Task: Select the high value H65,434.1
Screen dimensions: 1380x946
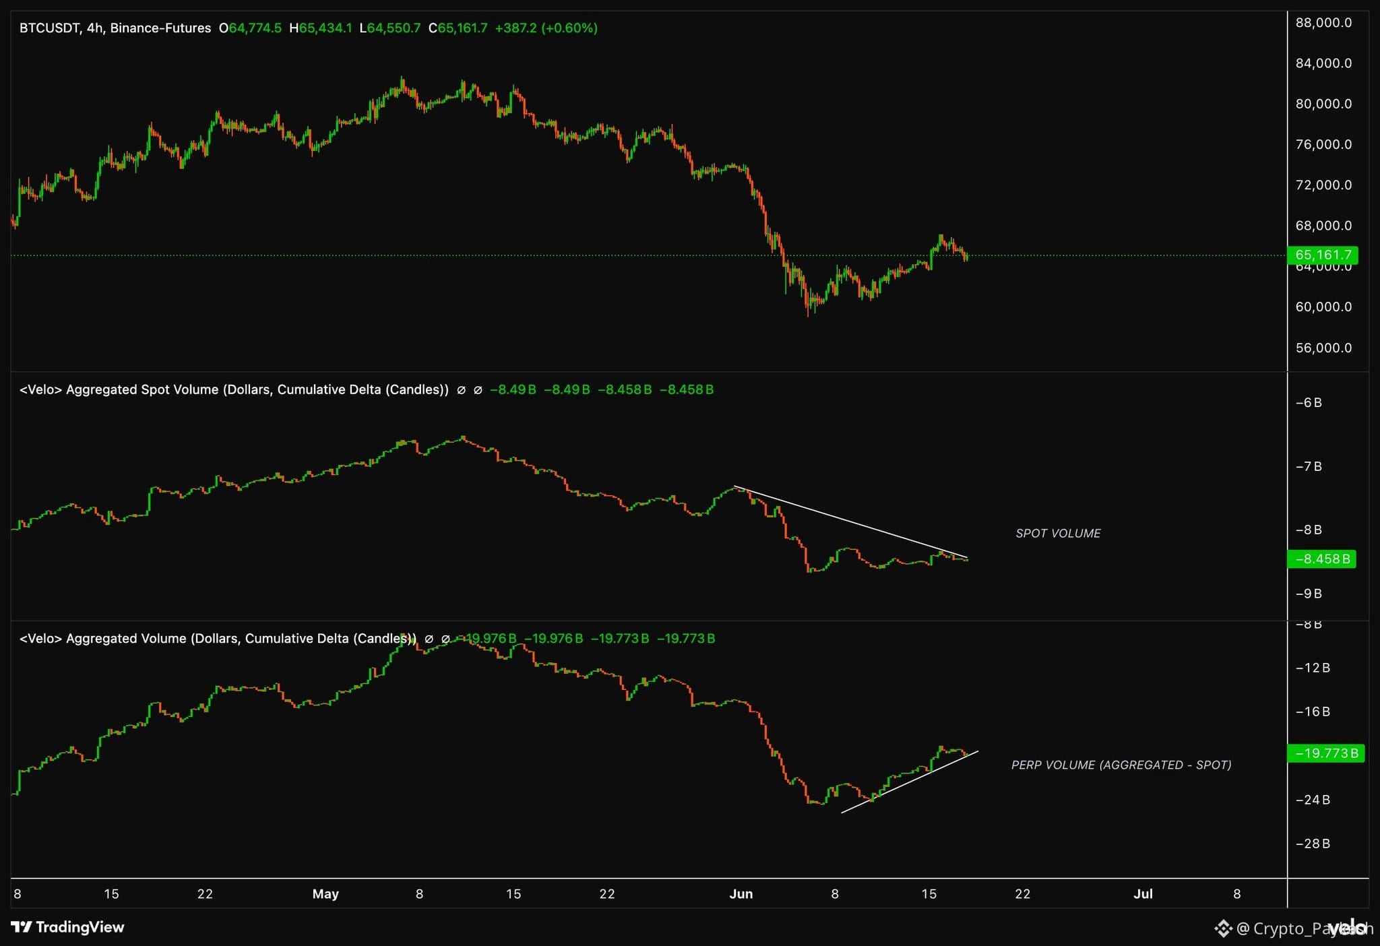Action: click(x=321, y=28)
